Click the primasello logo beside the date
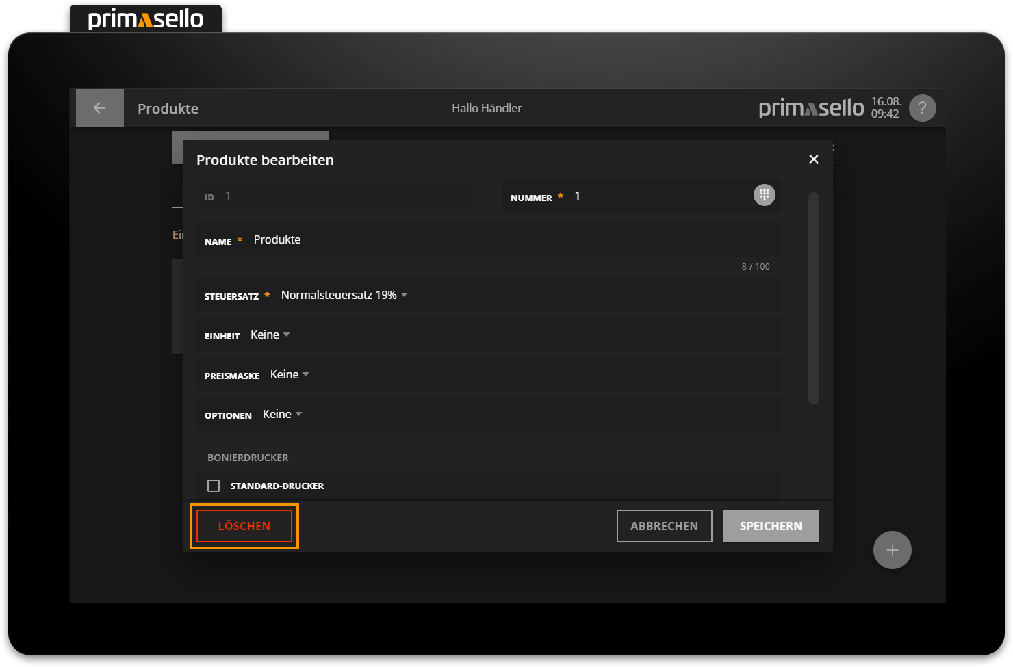This screenshot has height=667, width=1013. [811, 108]
